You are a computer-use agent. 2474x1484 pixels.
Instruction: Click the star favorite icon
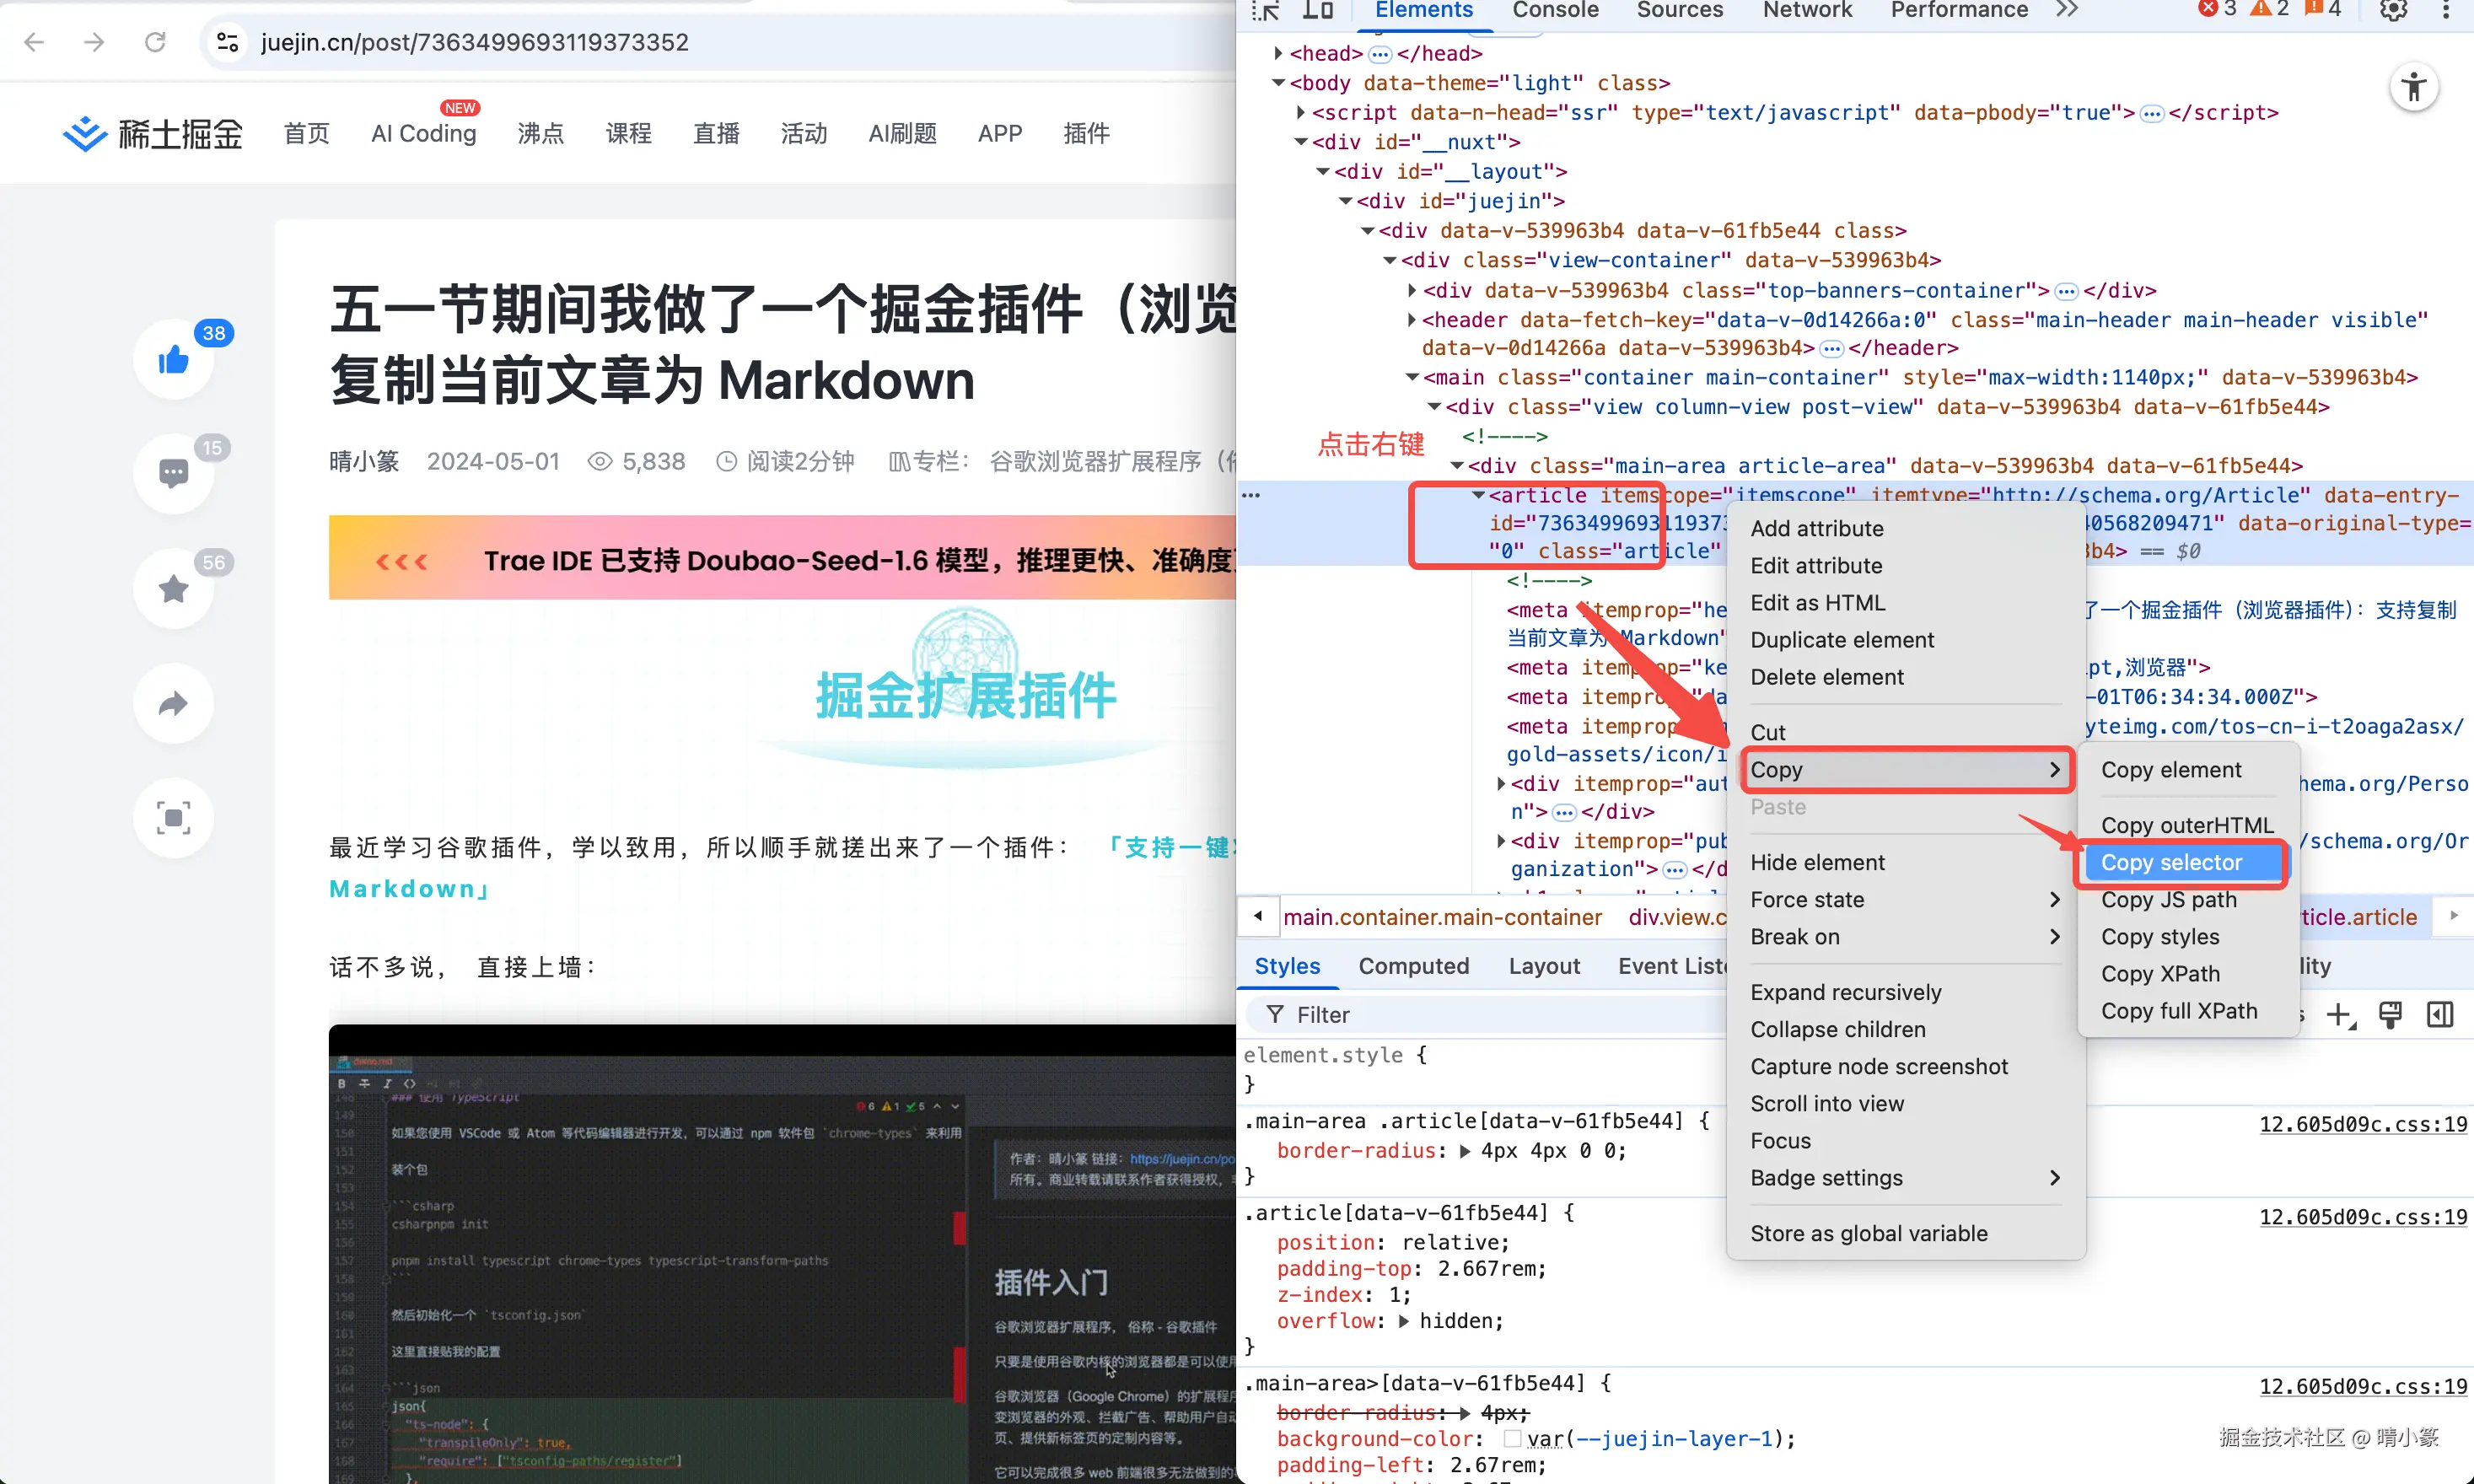pyautogui.click(x=174, y=589)
